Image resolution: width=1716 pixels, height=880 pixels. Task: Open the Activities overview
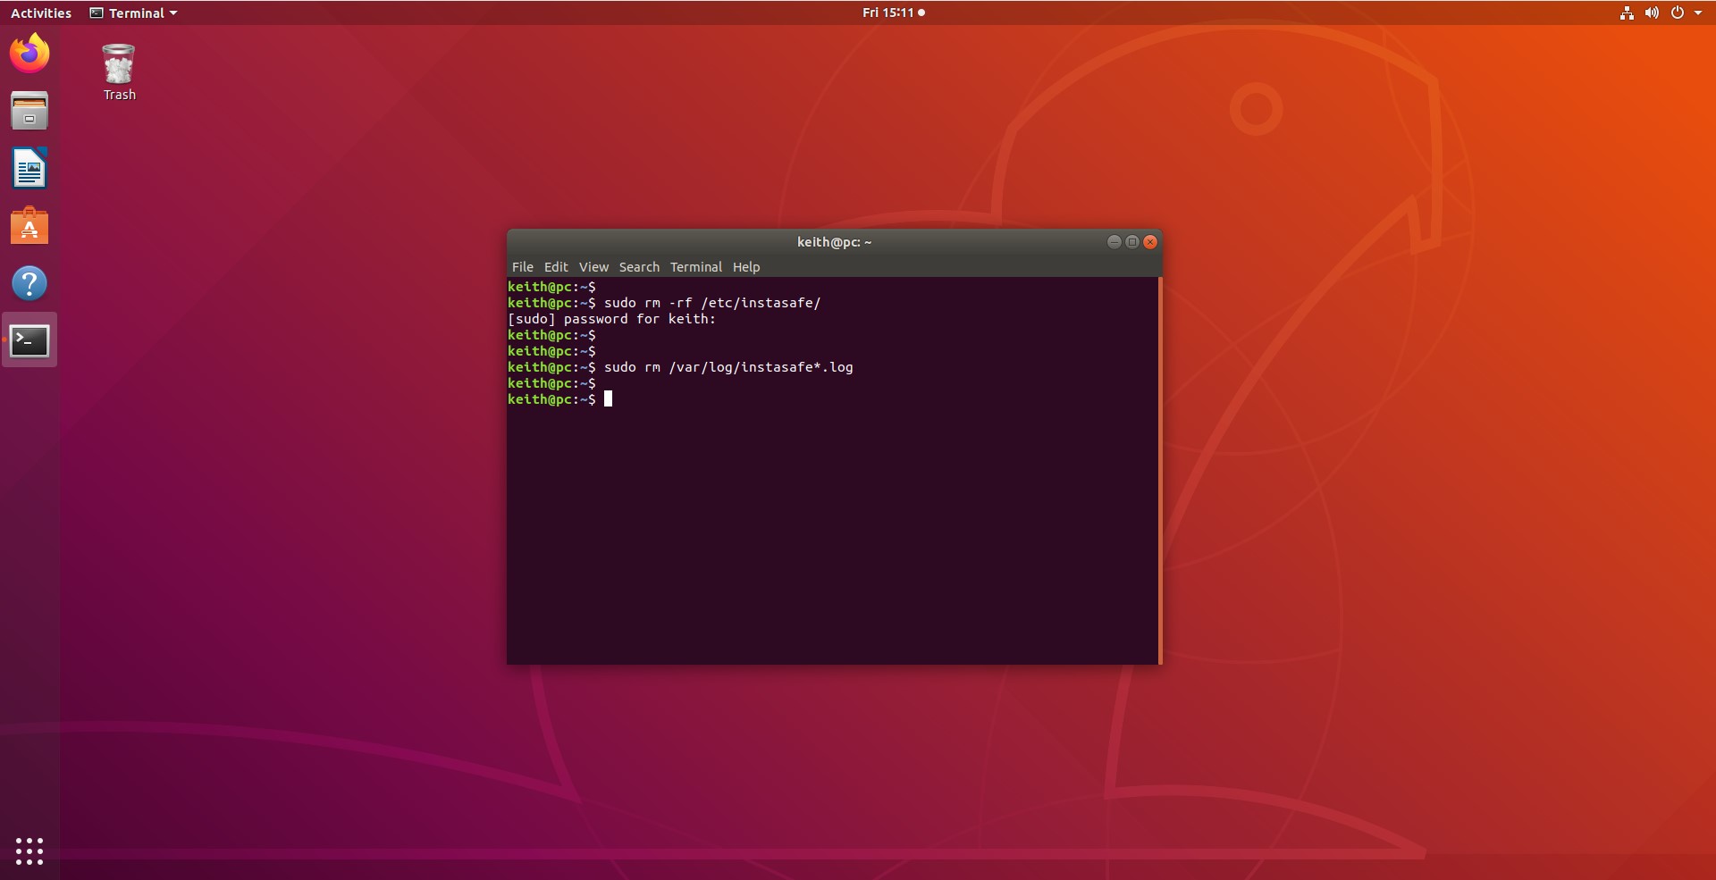[41, 13]
